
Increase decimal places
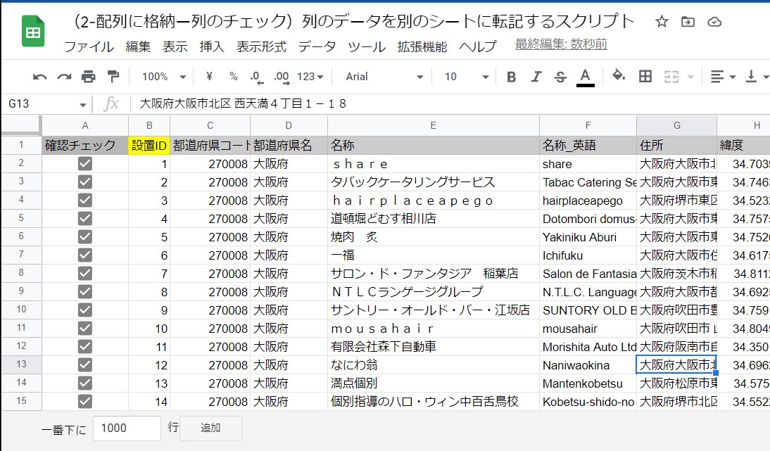282,77
